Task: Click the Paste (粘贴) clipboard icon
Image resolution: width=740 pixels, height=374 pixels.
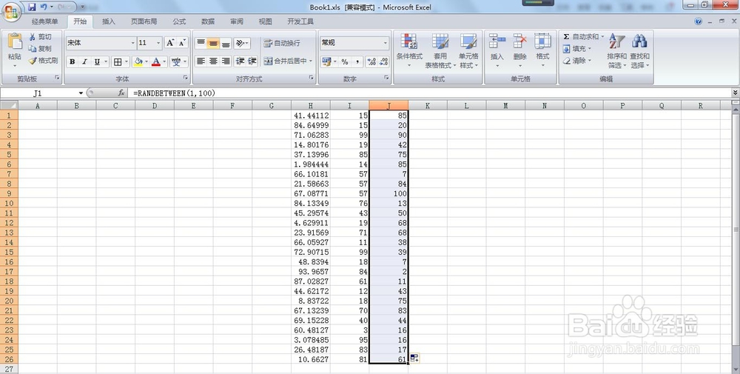Action: (15, 41)
